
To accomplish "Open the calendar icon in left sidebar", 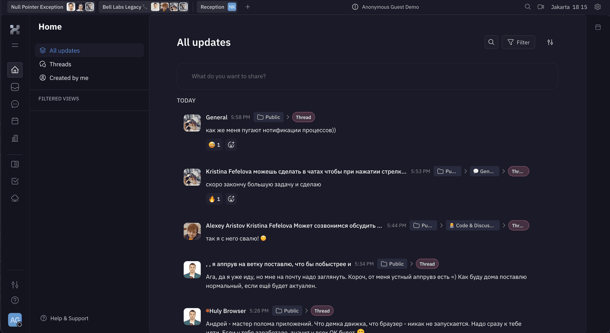I will coord(15,121).
